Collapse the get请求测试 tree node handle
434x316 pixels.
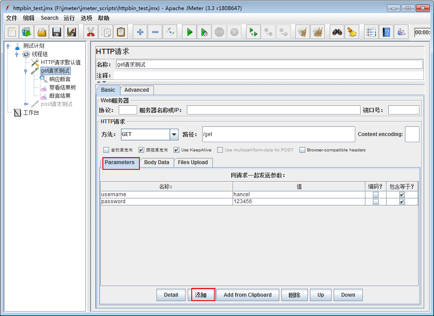[26, 71]
